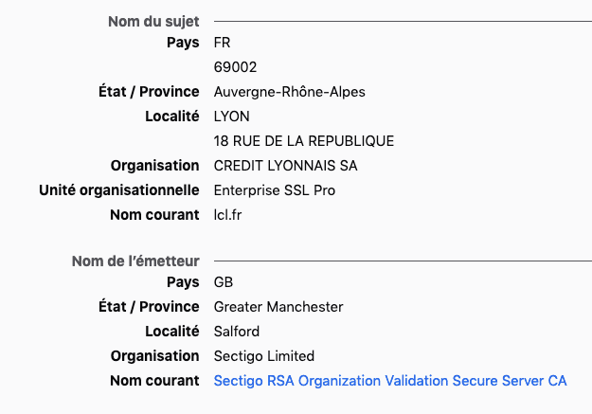Image resolution: width=592 pixels, height=414 pixels.
Task: Click the LYON locality value
Action: point(231,117)
